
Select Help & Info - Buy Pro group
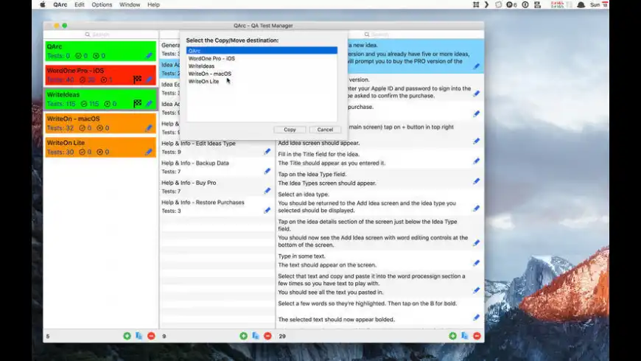[x=217, y=187]
